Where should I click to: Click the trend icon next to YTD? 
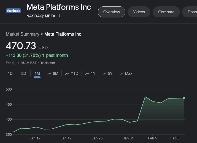coord(67,74)
